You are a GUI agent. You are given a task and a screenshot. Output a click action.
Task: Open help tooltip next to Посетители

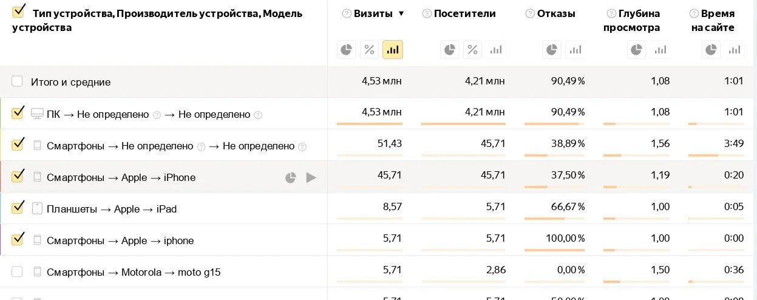click(x=427, y=13)
